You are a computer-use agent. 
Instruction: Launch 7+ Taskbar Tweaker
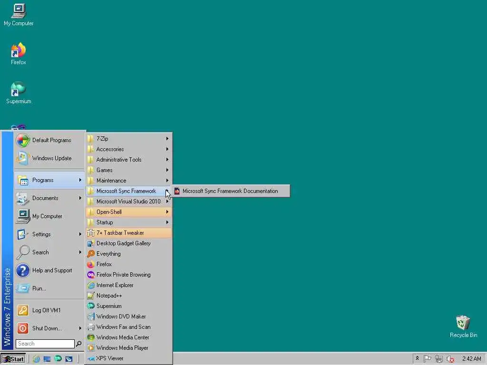click(129, 233)
